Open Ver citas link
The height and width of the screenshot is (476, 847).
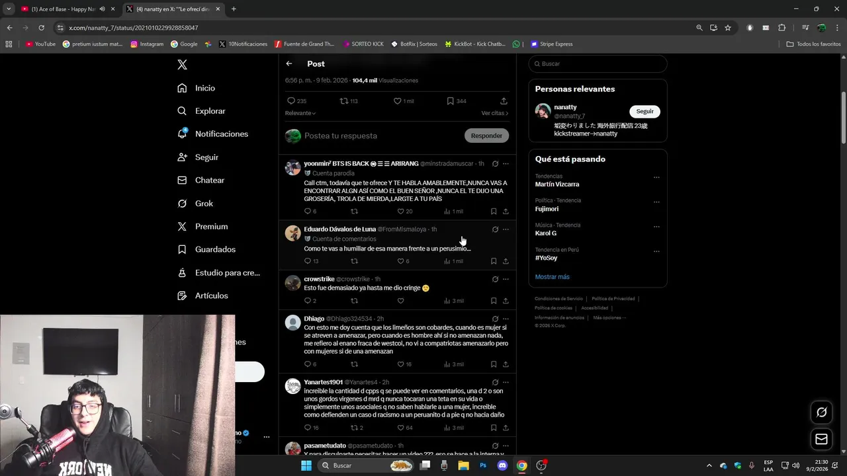[494, 113]
